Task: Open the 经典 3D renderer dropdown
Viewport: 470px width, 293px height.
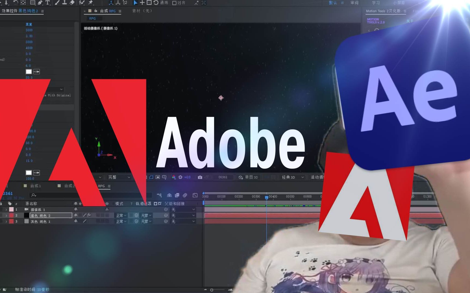Action: click(x=292, y=177)
